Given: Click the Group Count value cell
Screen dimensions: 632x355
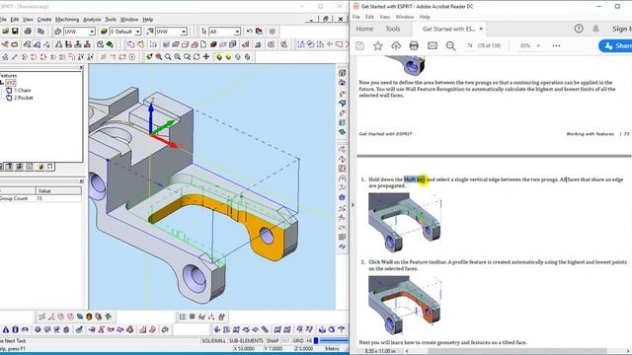Looking at the screenshot, I should (x=58, y=198).
